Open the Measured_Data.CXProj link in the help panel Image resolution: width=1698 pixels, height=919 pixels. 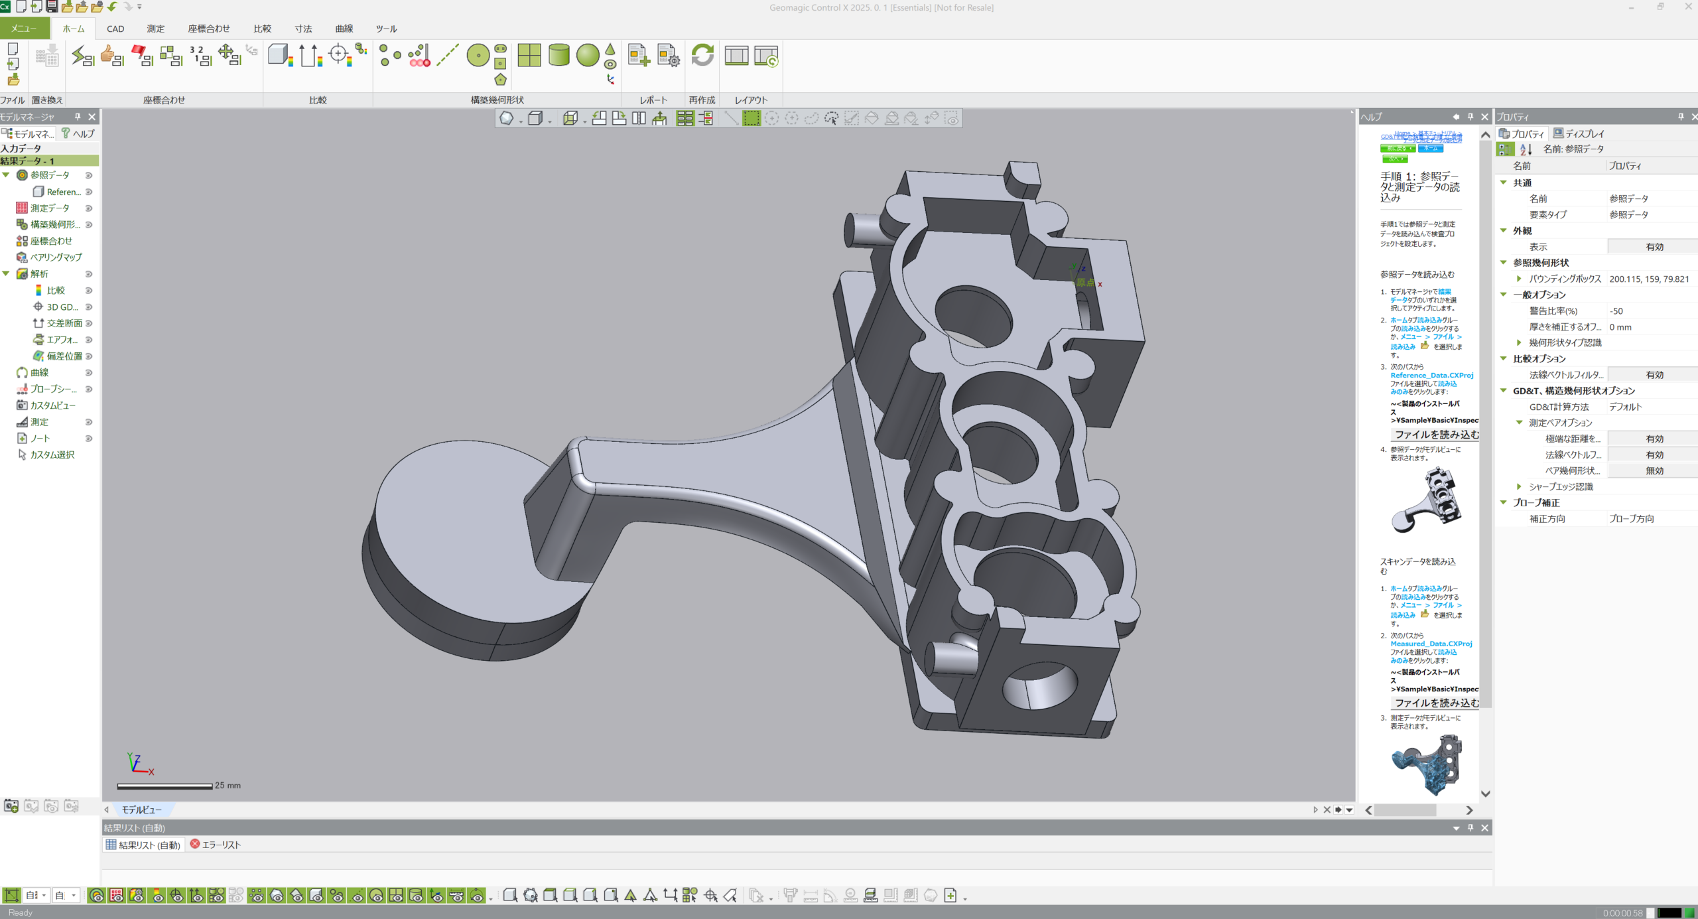(x=1431, y=644)
